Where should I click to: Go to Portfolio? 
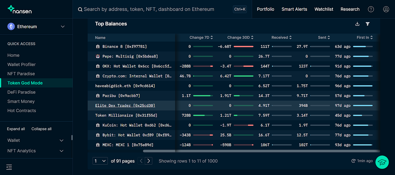pyautogui.click(x=265, y=9)
